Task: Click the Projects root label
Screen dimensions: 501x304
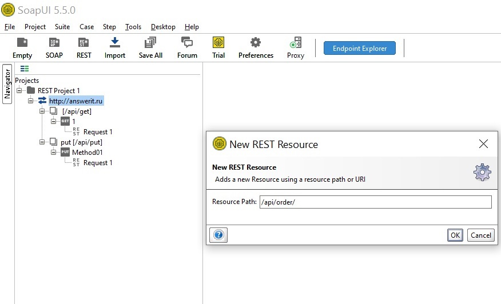Action: pos(27,81)
